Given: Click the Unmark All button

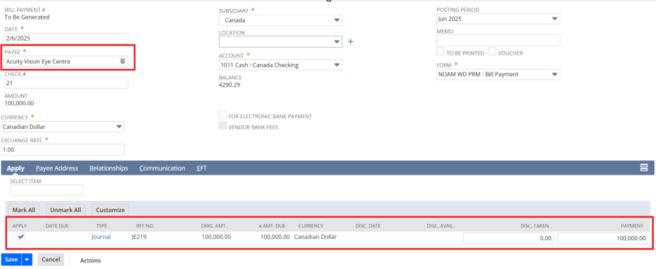Looking at the screenshot, I should click(x=66, y=210).
